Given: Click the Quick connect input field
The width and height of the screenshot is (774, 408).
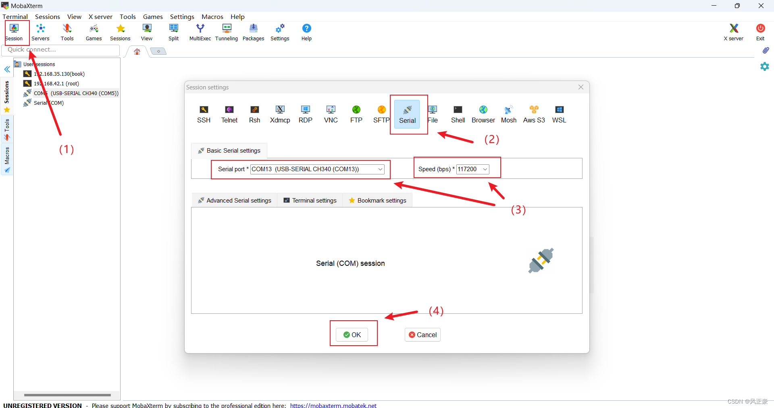Looking at the screenshot, I should [x=60, y=50].
